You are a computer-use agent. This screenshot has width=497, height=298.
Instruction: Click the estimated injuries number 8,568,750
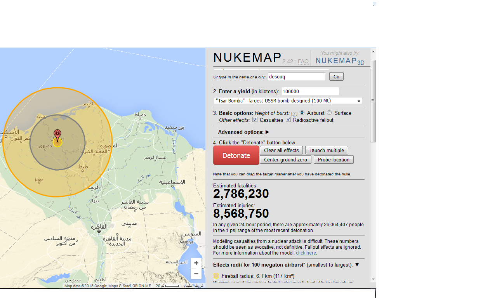tap(241, 213)
